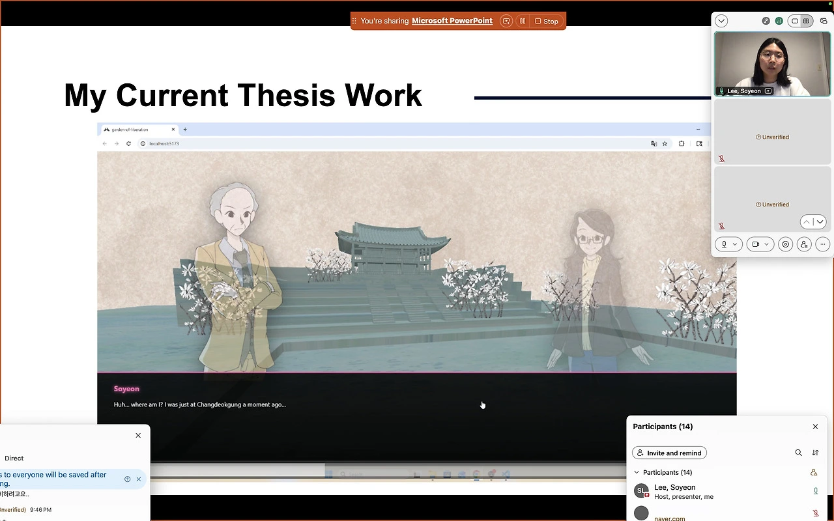
Task: Bookmark the page with star icon
Action: [665, 144]
